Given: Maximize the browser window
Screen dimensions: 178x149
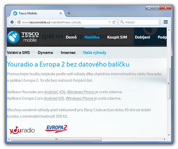Looking at the screenshot, I should pyautogui.click(x=156, y=8).
